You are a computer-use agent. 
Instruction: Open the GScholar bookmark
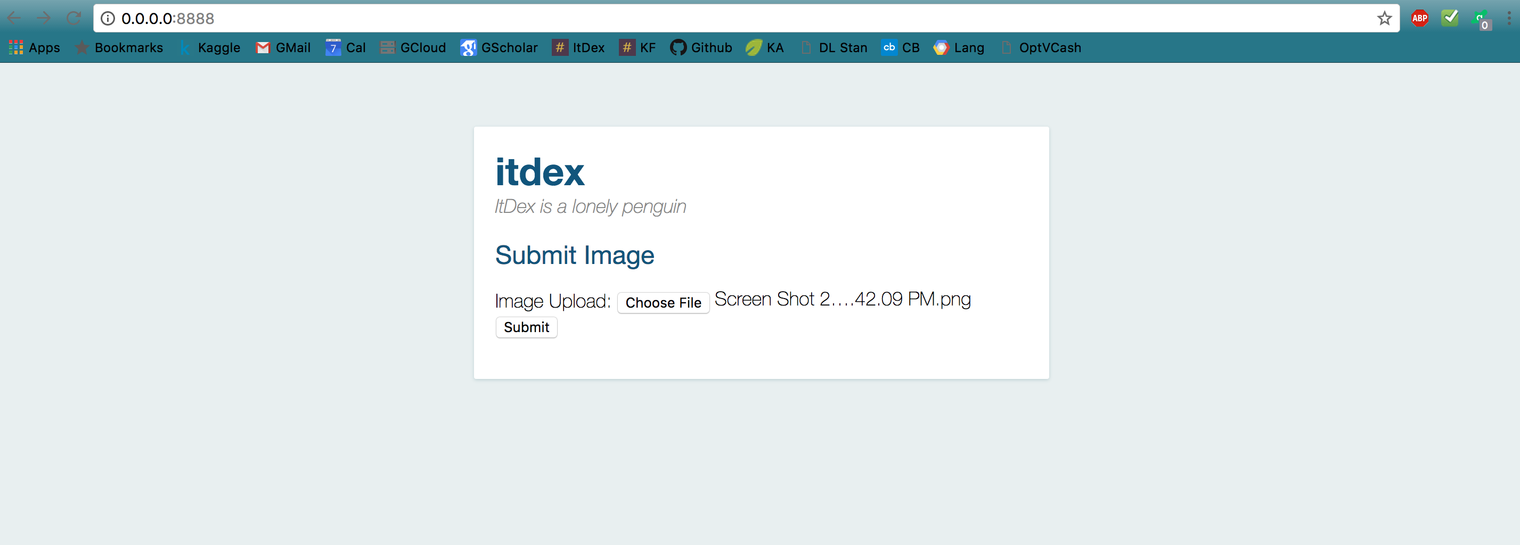499,48
